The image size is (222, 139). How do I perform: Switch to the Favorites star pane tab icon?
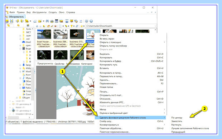click(18, 25)
